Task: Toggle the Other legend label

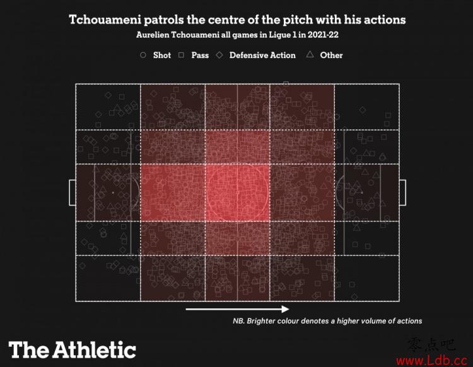Action: tap(331, 55)
